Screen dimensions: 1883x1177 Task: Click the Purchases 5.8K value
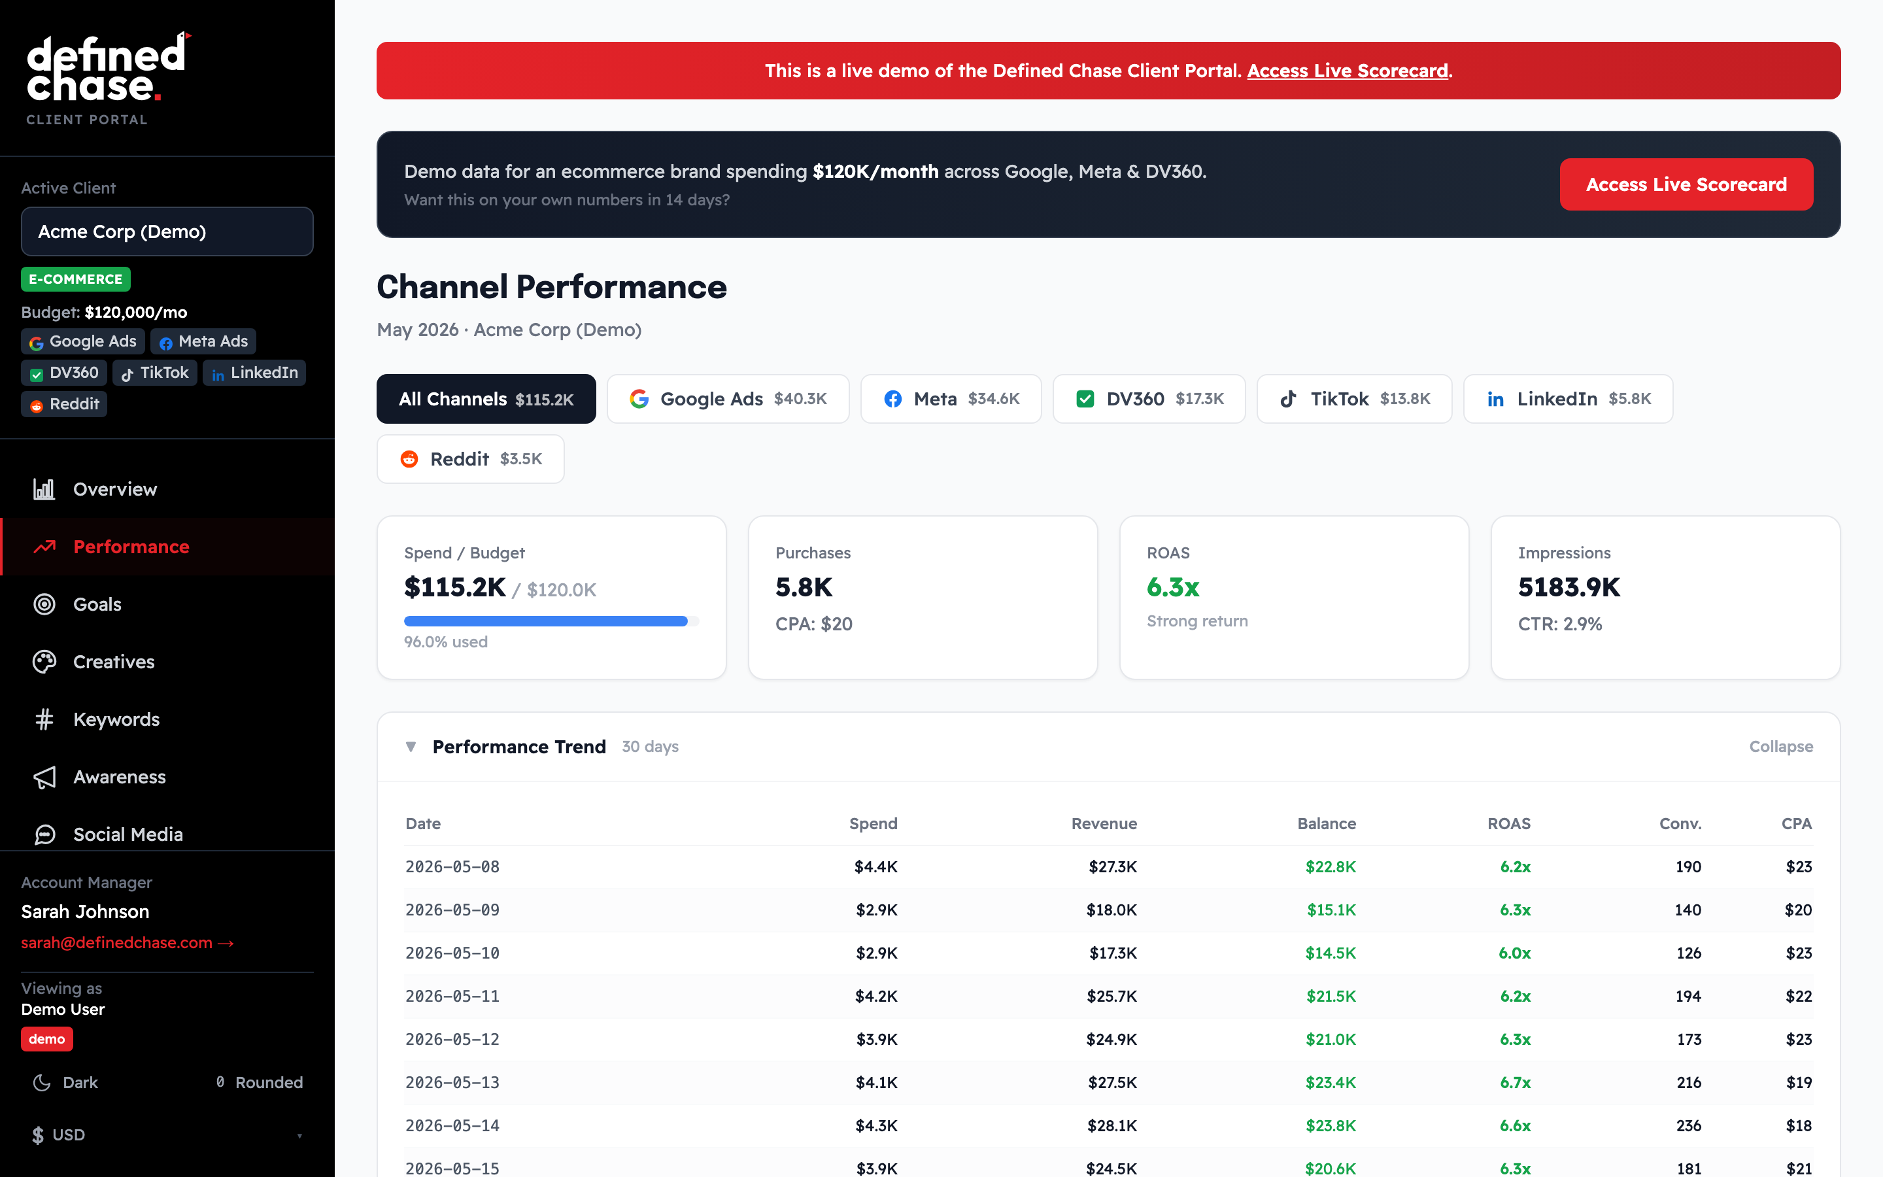[x=804, y=587]
